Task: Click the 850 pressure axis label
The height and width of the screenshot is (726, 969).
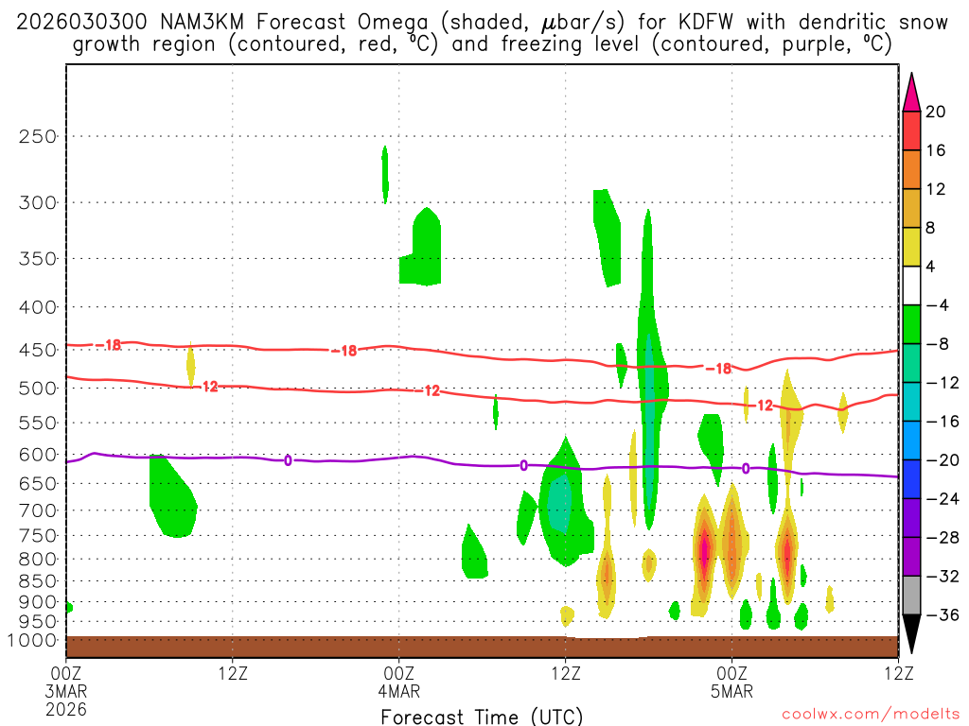Action: pyautogui.click(x=38, y=581)
